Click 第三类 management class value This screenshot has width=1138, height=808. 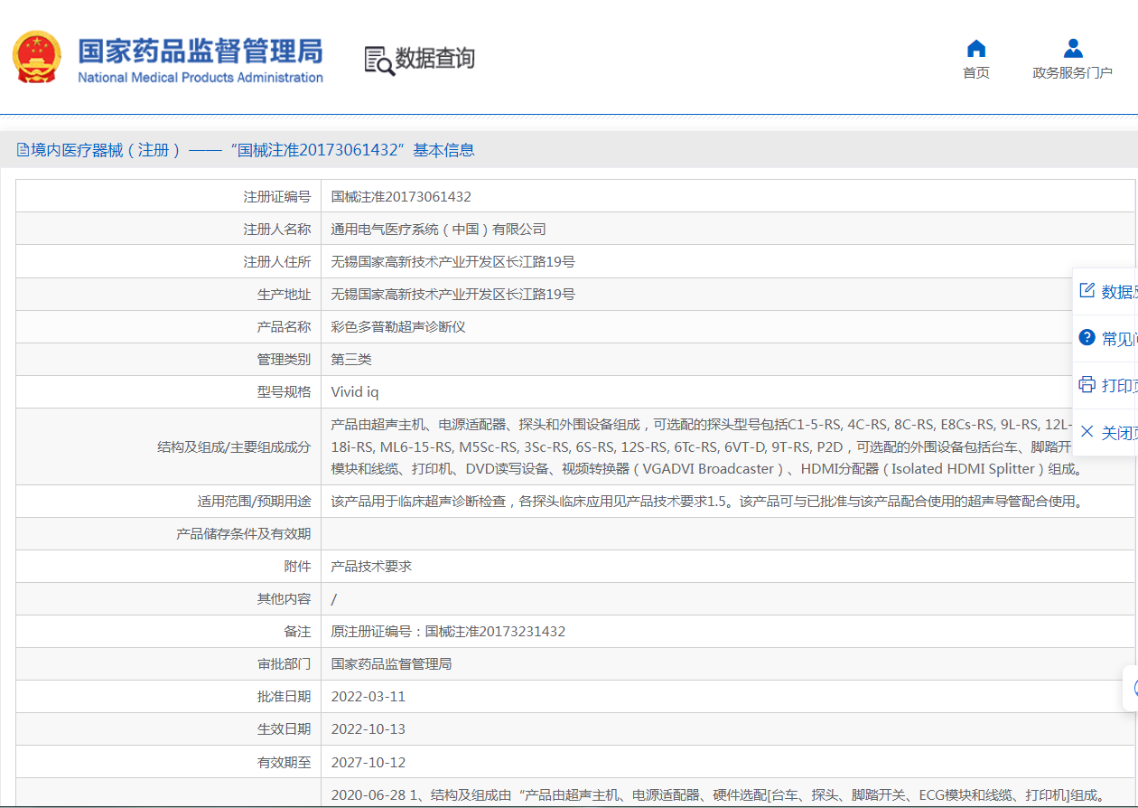351,360
